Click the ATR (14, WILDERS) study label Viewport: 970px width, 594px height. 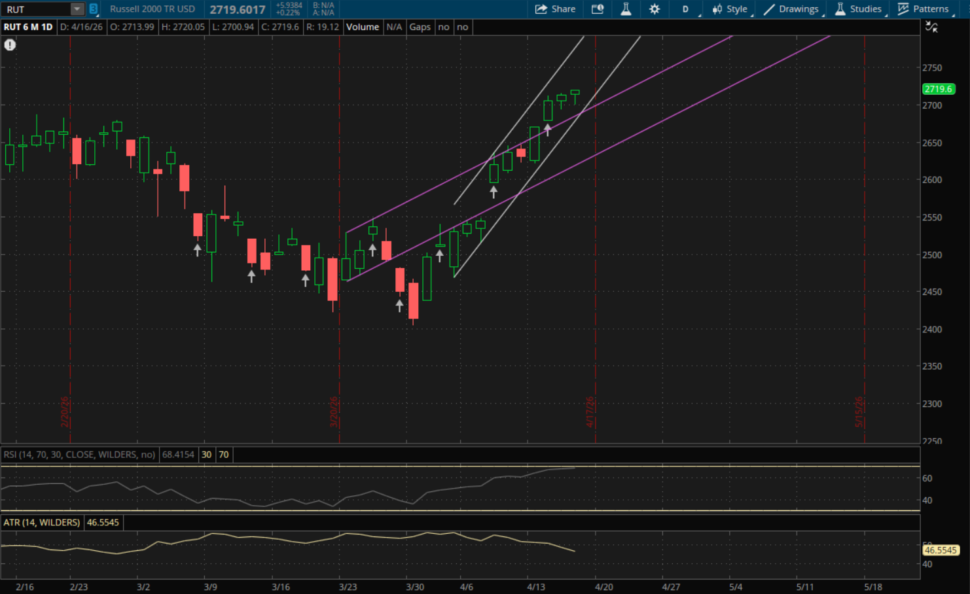(42, 523)
